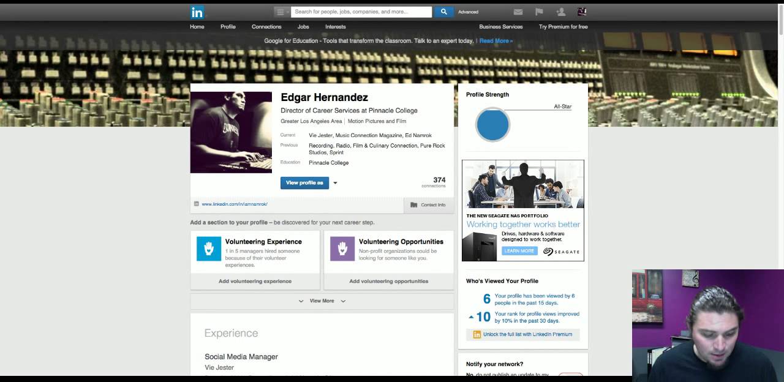Click the Motion Pictures and Film industry text

(x=377, y=121)
